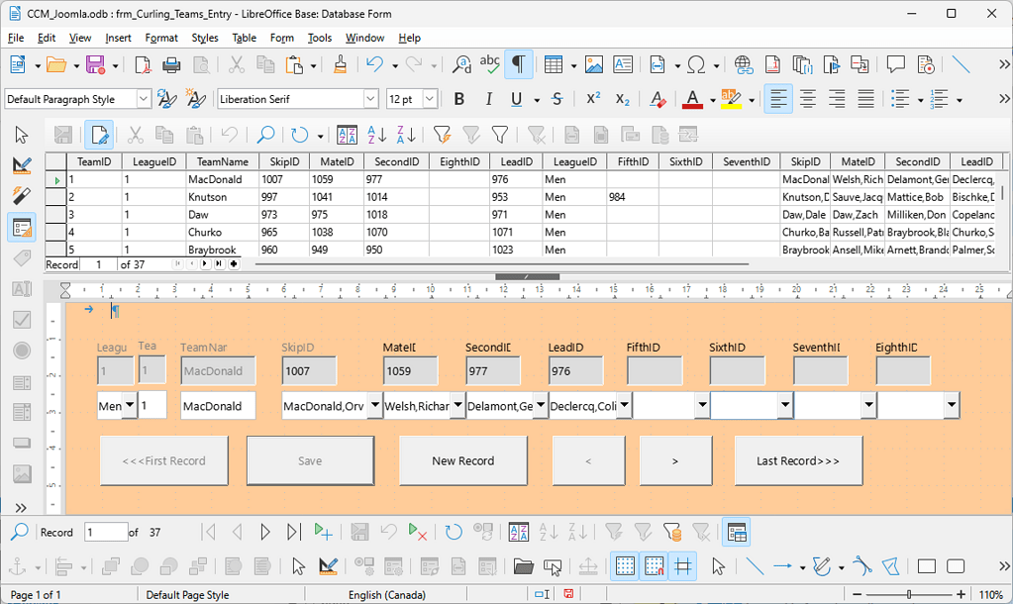Open the Form menu
The image size is (1013, 604).
tap(281, 38)
